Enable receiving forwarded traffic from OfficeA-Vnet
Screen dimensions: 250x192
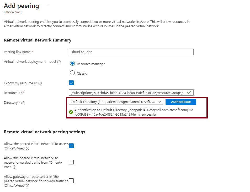71,162
